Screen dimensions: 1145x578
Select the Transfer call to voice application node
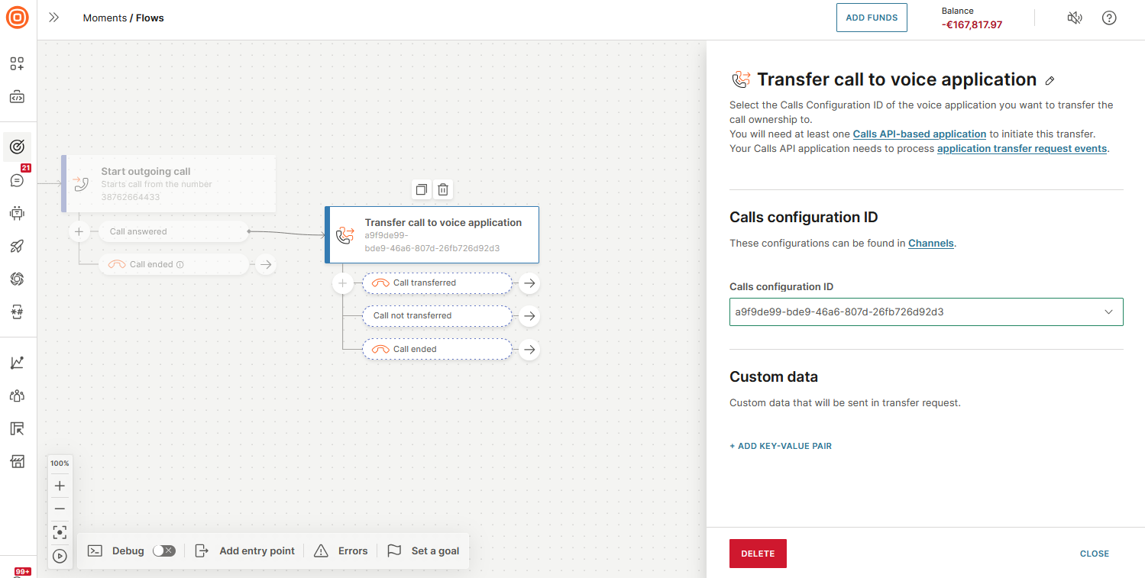432,234
